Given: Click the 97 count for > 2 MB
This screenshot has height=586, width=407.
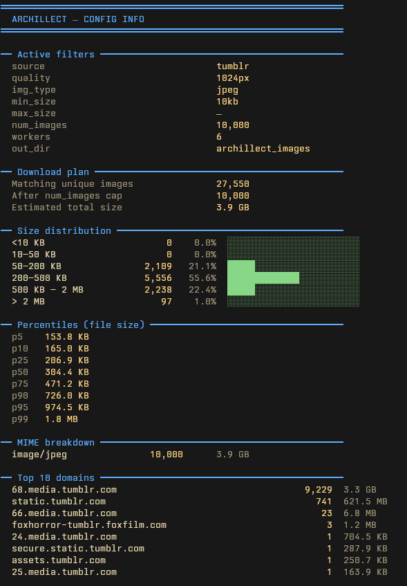Looking at the screenshot, I should pyautogui.click(x=166, y=301).
